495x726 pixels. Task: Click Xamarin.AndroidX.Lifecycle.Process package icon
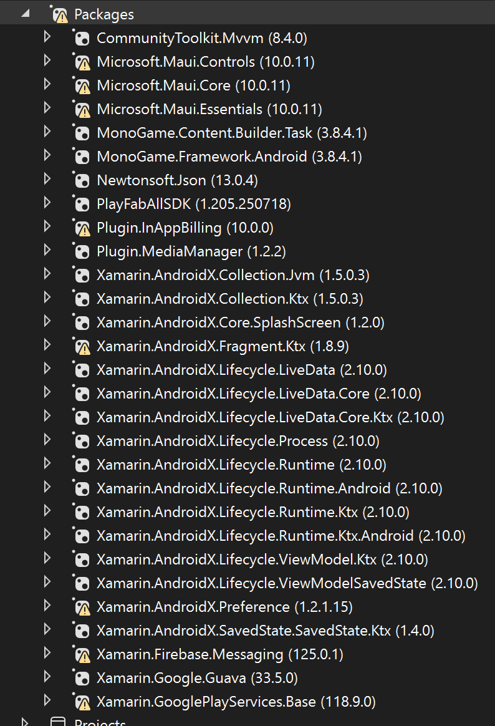tap(82, 441)
